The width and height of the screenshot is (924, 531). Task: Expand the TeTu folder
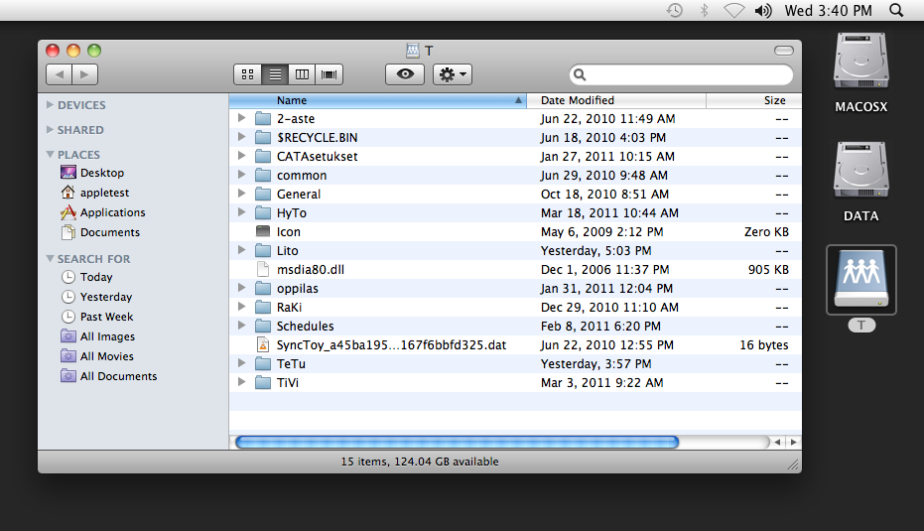click(241, 363)
